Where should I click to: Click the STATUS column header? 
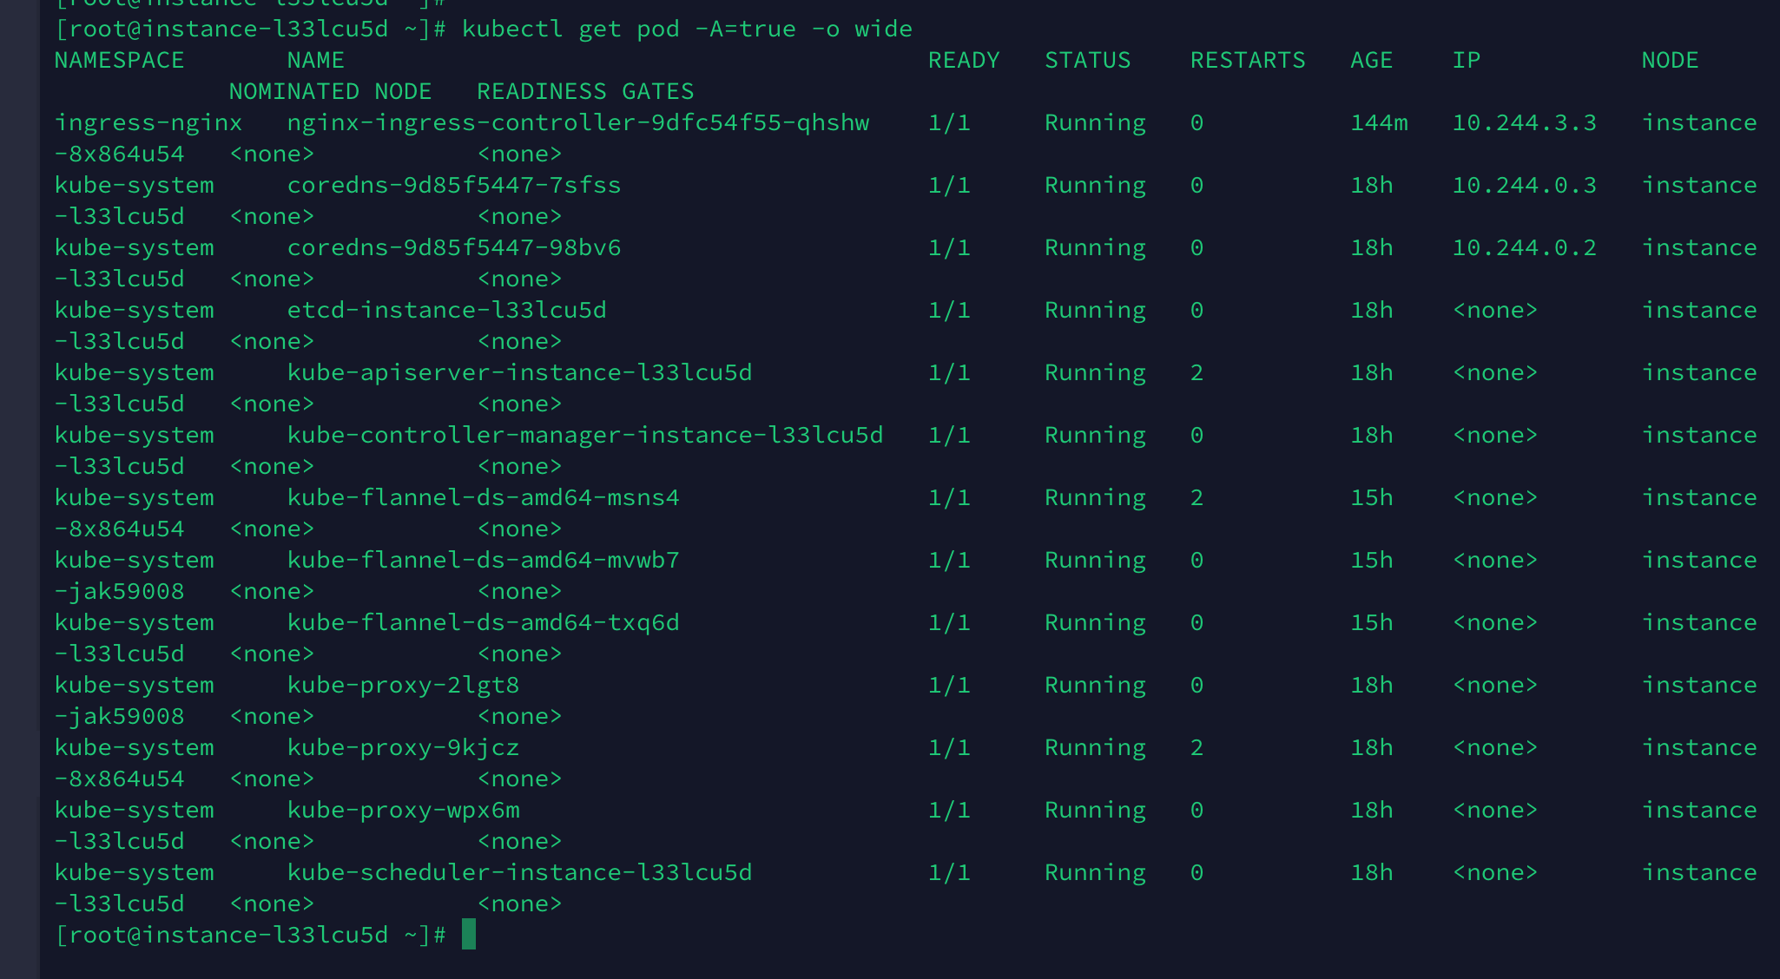coord(1087,60)
